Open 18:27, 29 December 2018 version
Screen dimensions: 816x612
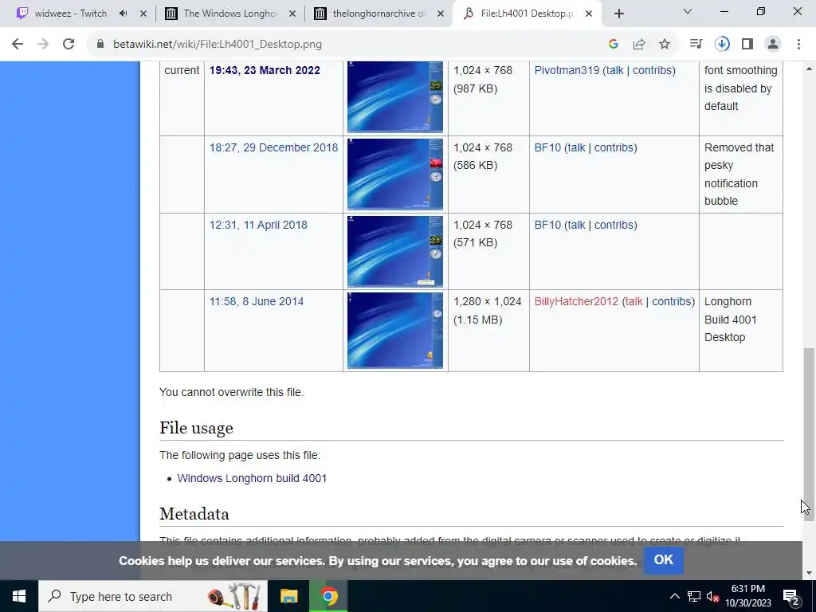[274, 147]
